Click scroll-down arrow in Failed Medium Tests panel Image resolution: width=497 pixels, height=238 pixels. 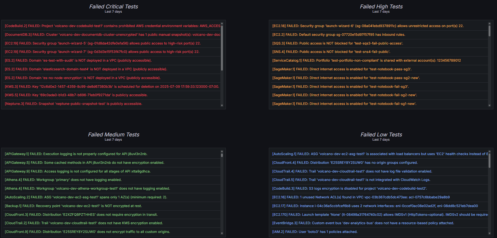click(x=222, y=233)
